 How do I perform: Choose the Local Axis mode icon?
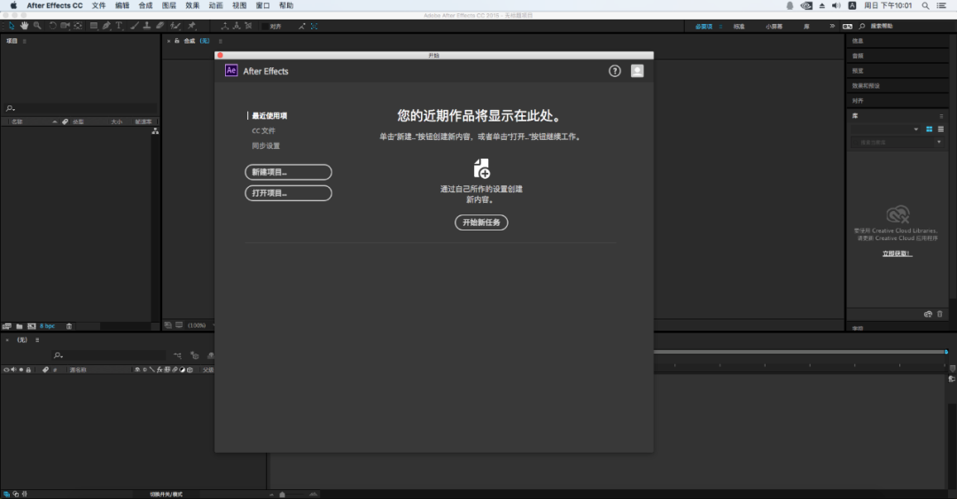pos(224,26)
